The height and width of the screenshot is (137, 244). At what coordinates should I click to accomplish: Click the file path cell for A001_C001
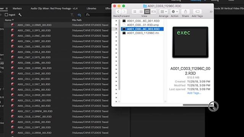coord(90,25)
